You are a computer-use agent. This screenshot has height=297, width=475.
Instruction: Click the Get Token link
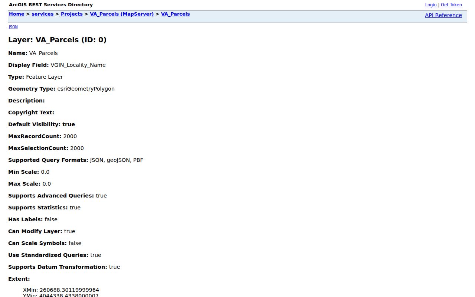(451, 5)
